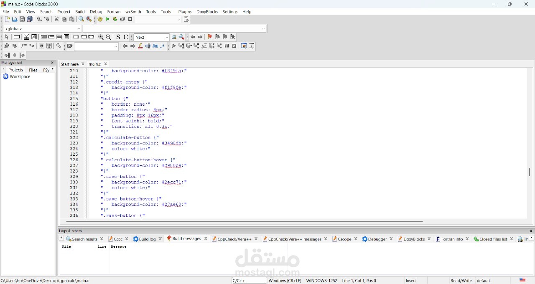Open the Files tab in Management
Image resolution: width=535 pixels, height=284 pixels.
33,70
